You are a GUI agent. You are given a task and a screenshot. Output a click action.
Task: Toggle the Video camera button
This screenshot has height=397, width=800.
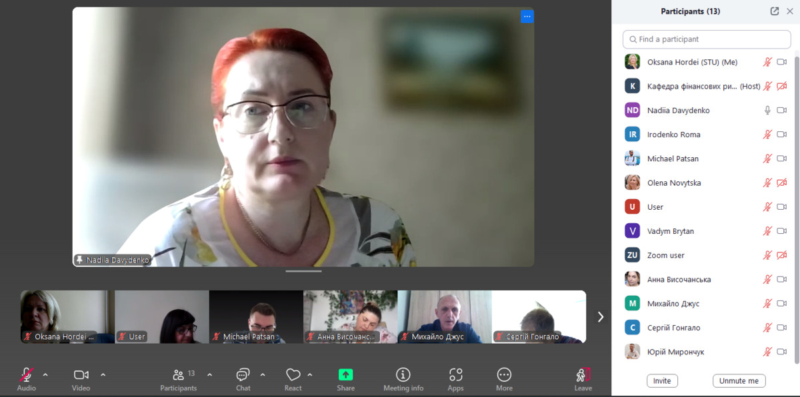[81, 374]
